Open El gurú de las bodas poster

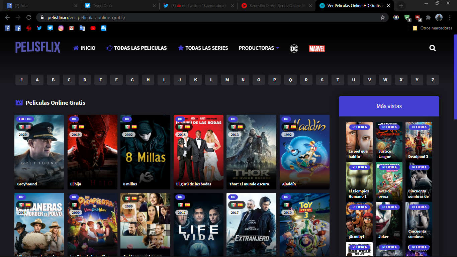coord(198,152)
